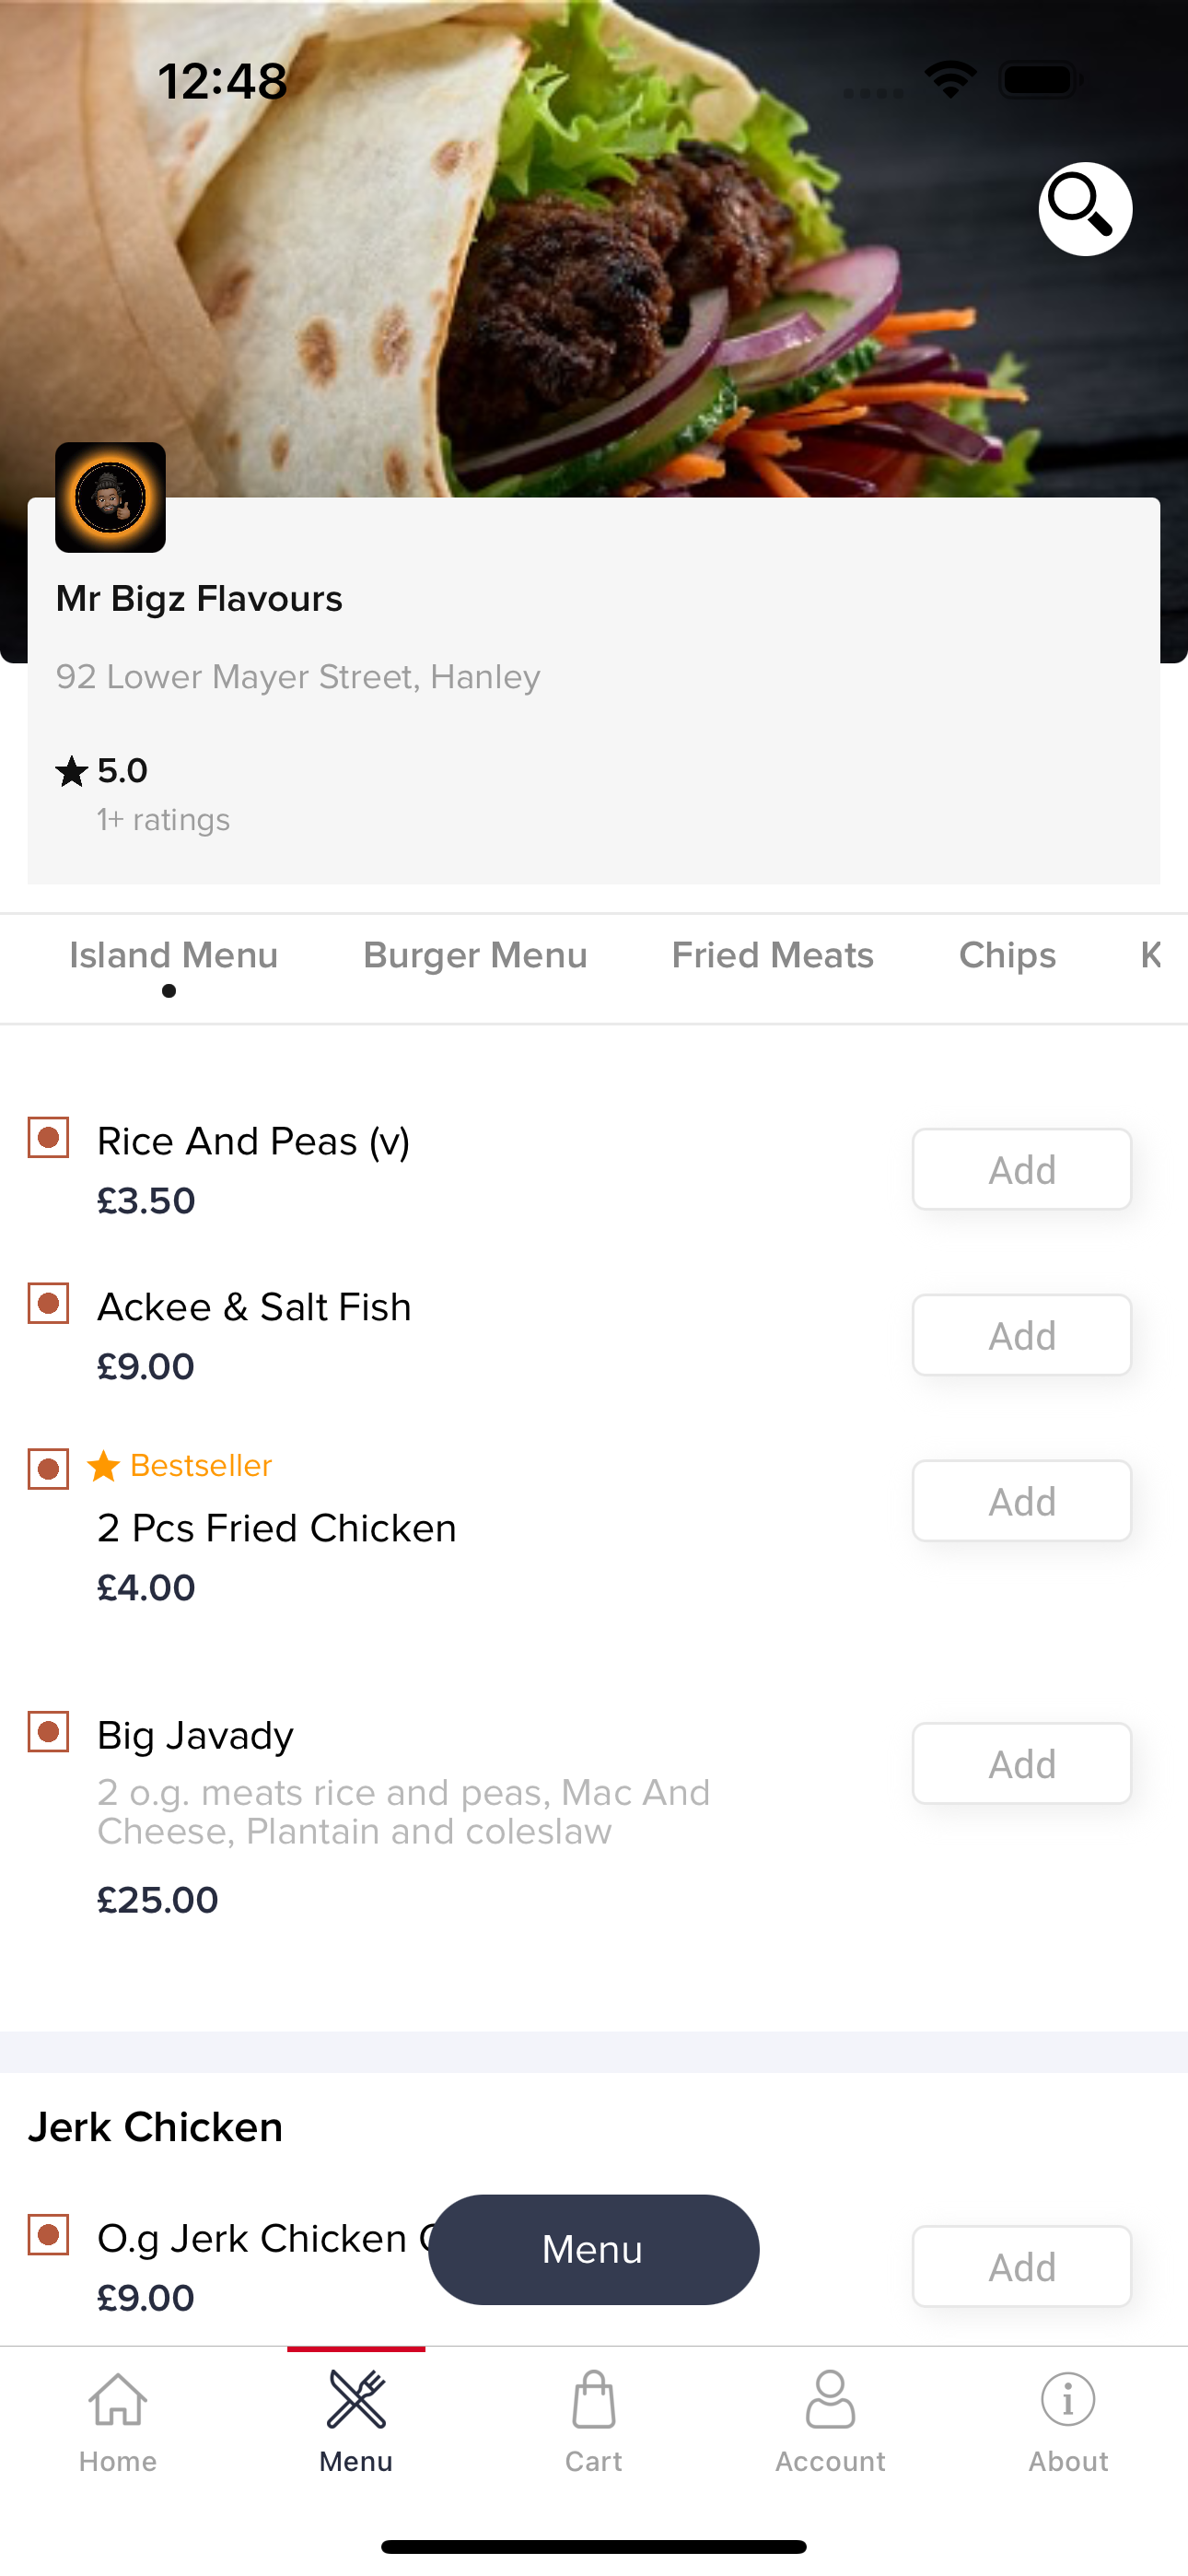The width and height of the screenshot is (1188, 2576).
Task: Tap the non-veg marker beside Rice And Peas
Action: [x=48, y=1138]
